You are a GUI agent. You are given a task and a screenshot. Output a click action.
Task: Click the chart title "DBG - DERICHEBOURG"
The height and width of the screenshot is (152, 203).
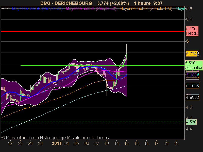(66, 3)
